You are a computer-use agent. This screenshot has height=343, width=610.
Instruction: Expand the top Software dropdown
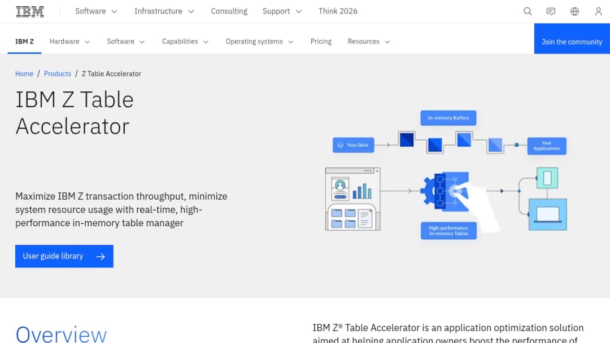[96, 11]
